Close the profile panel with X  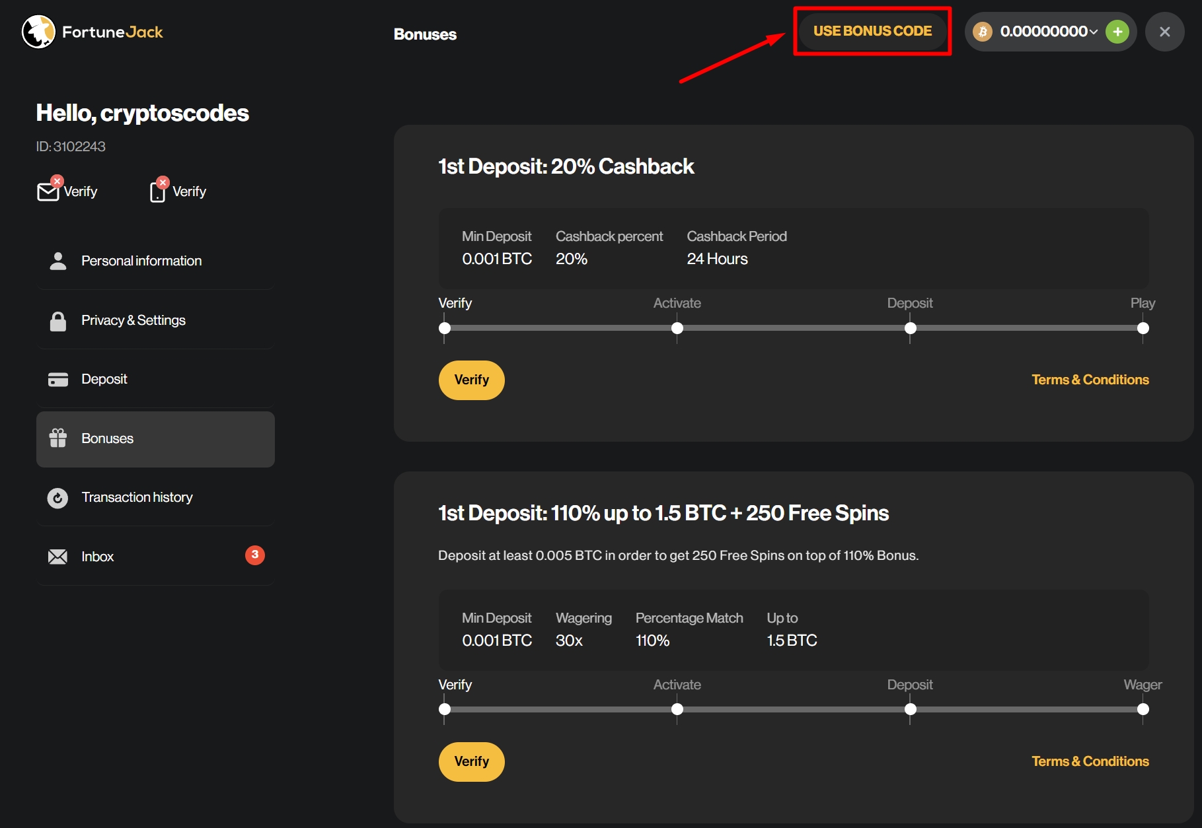coord(1165,32)
